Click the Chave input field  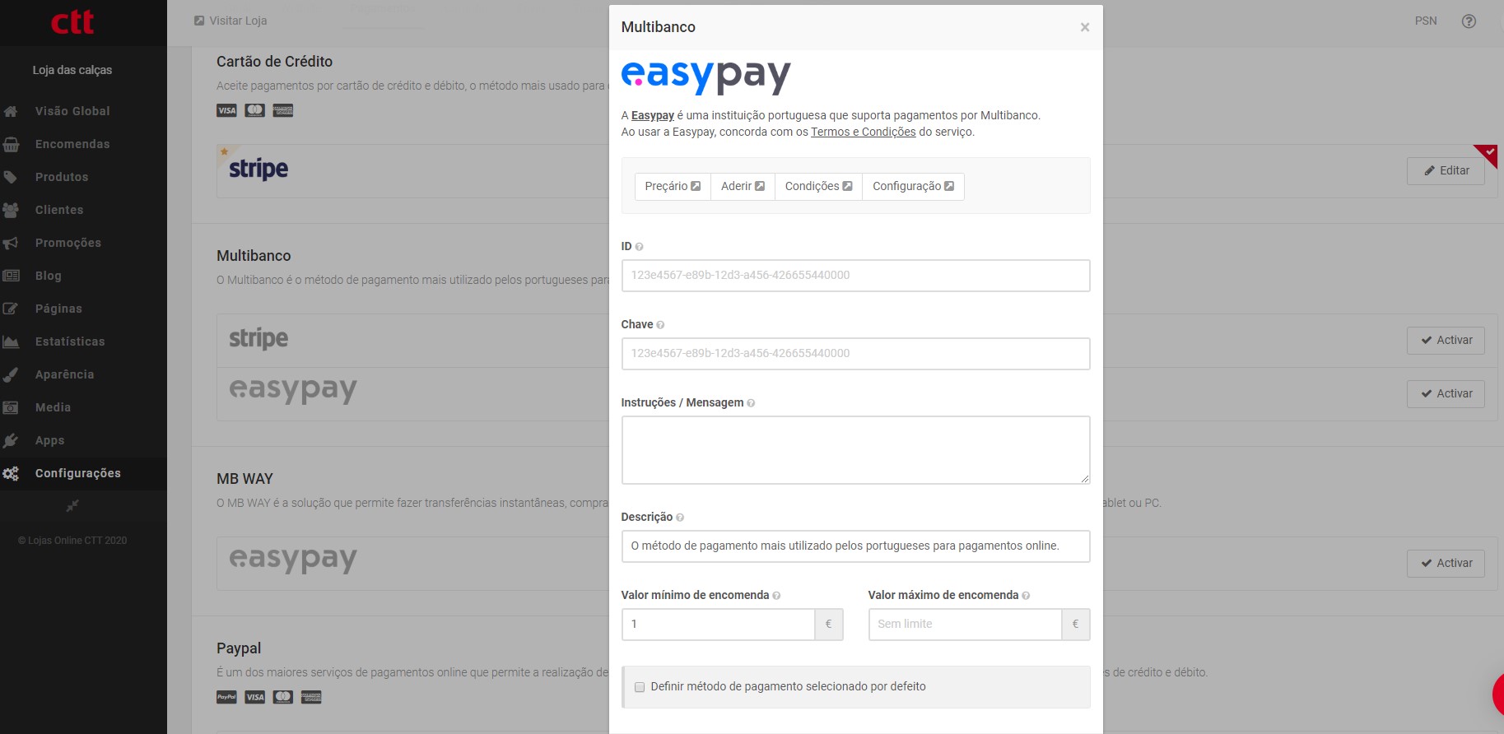point(855,354)
